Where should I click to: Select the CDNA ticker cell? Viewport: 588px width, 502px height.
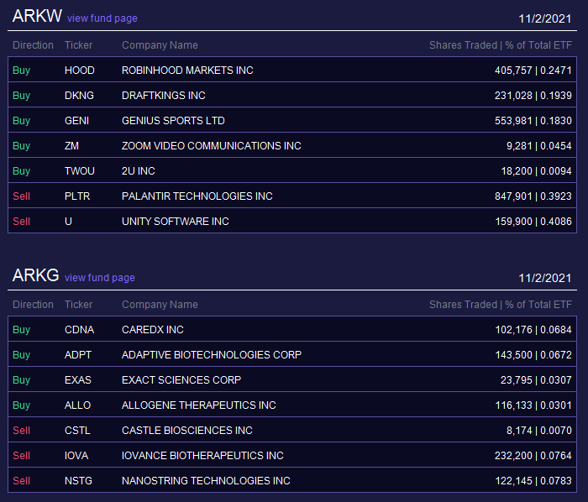80,330
